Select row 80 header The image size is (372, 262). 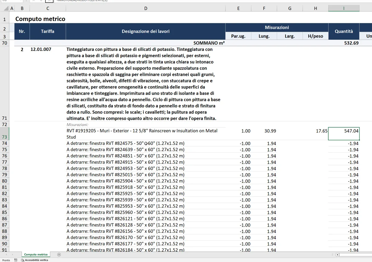(5, 181)
